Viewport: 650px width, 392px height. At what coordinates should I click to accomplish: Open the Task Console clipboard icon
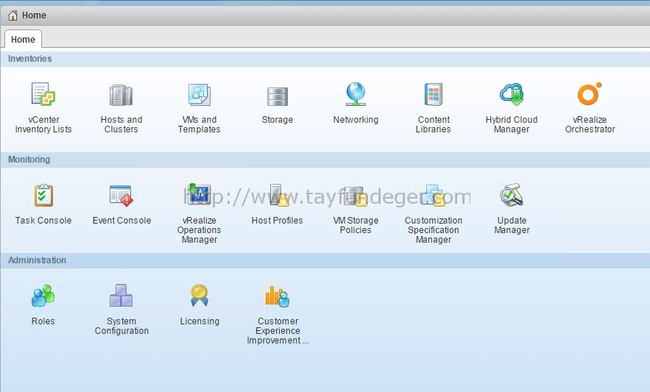pos(43,195)
